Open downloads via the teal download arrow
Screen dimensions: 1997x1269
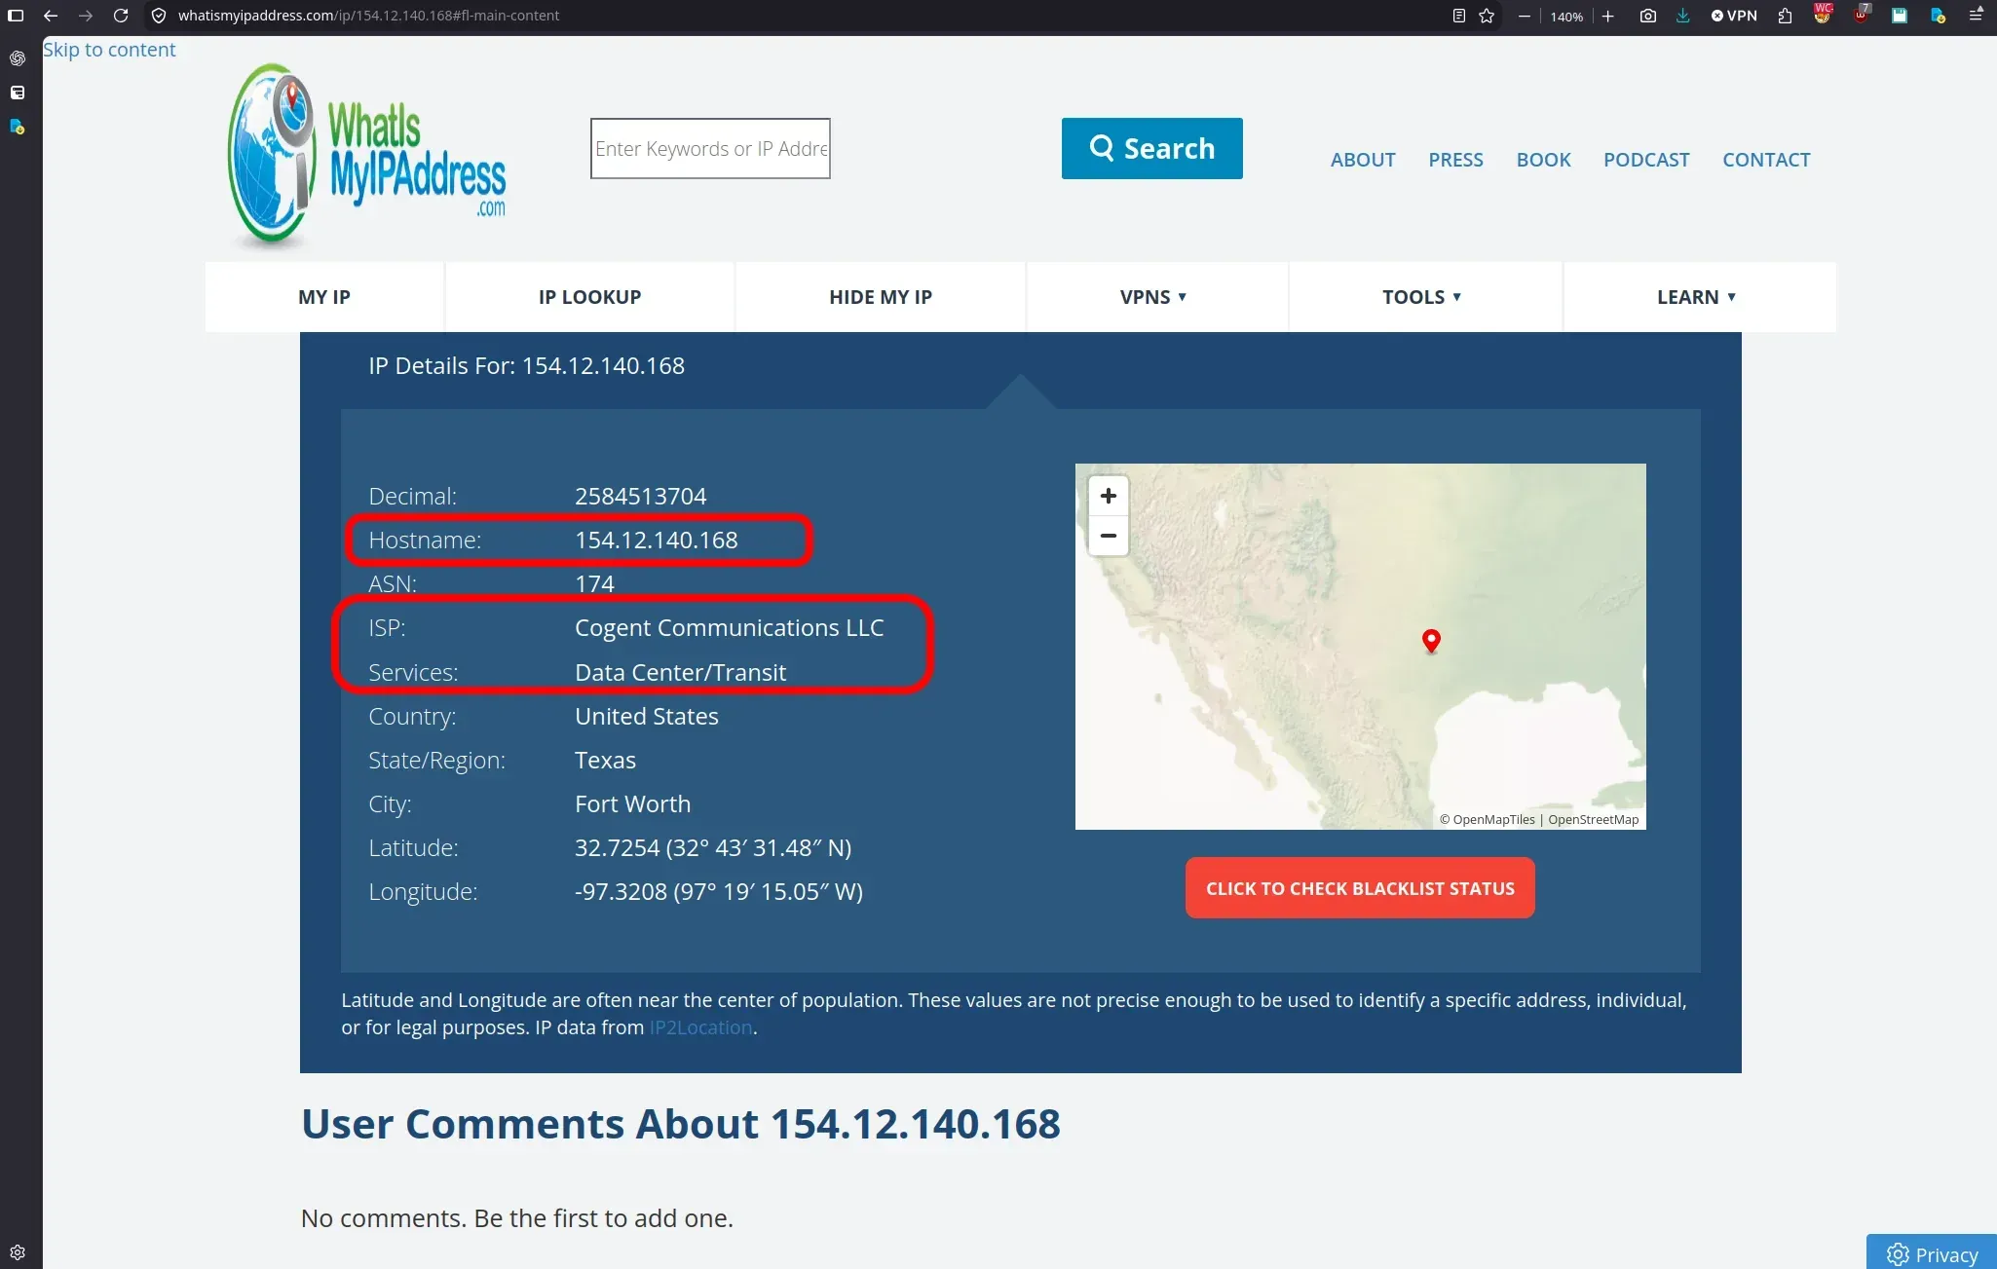pos(1682,16)
